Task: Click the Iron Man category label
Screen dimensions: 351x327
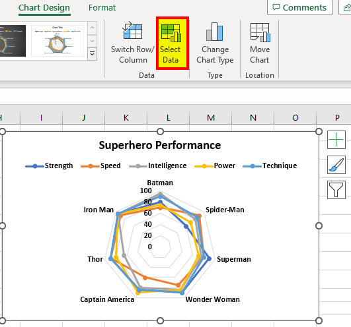Action: point(98,210)
